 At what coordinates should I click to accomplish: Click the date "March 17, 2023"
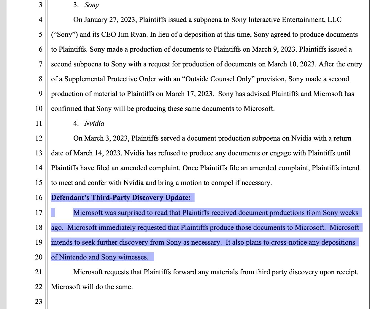coord(189,94)
